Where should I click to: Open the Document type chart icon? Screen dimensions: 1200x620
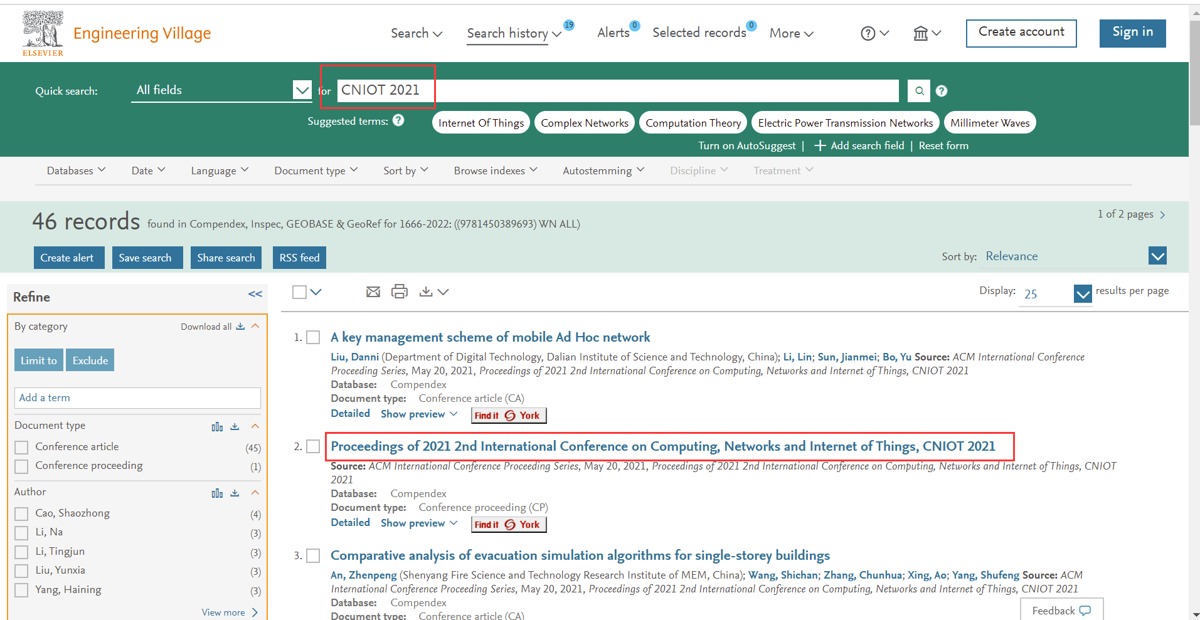click(217, 427)
